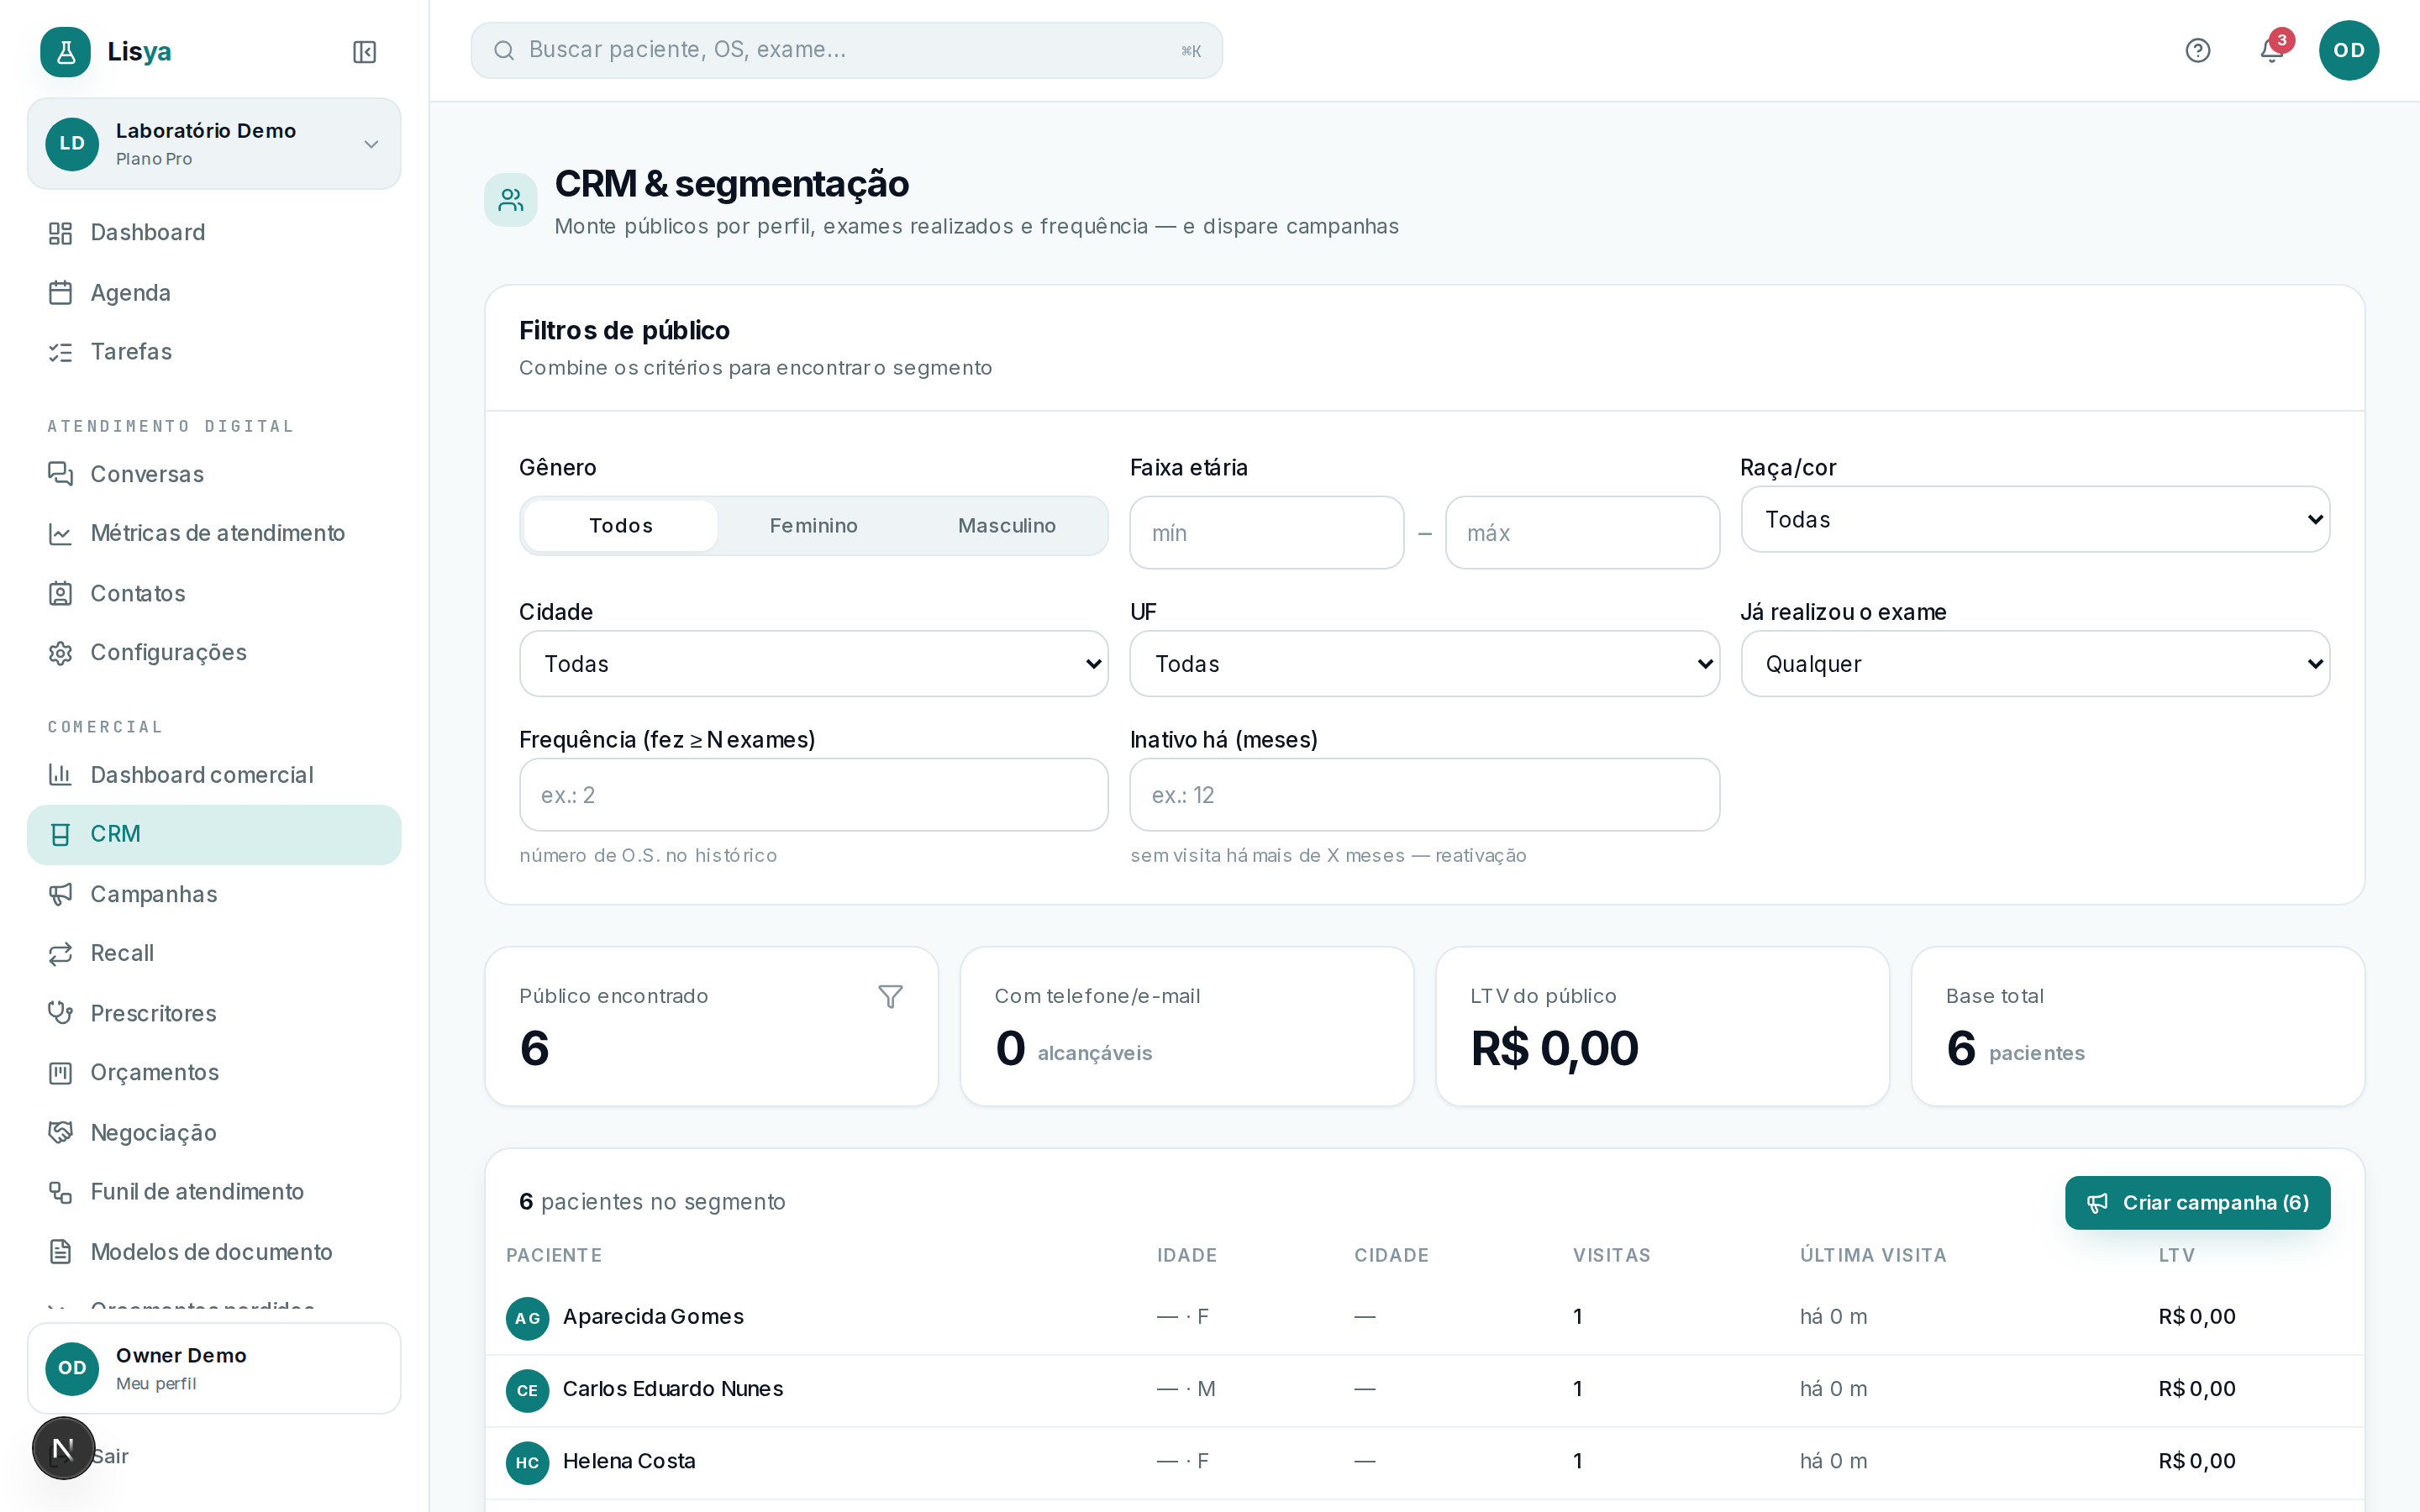The width and height of the screenshot is (2420, 1512).
Task: Click the Configurações gear icon
Action: [x=60, y=653]
